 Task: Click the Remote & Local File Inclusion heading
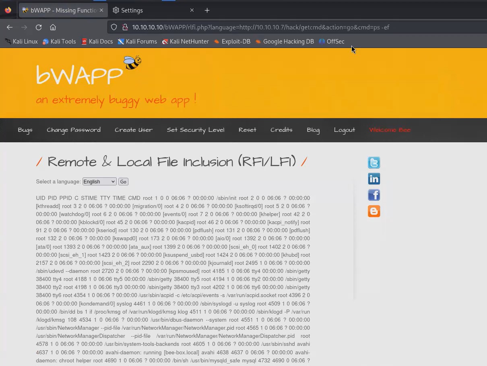[x=172, y=162]
